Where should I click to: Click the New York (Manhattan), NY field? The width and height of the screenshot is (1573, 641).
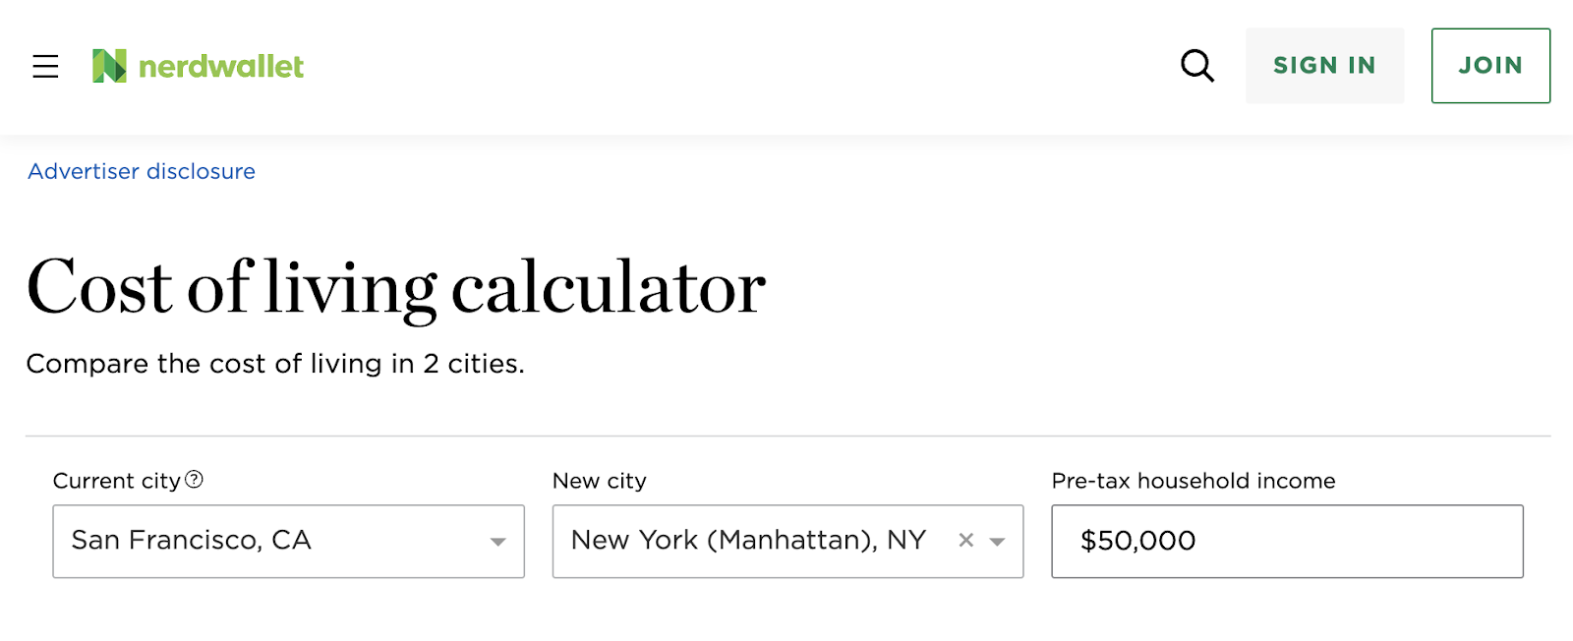[747, 541]
